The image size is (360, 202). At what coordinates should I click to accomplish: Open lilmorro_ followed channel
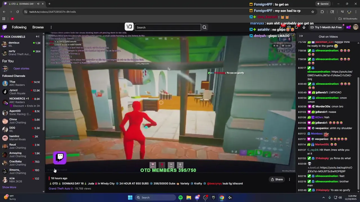pos(22,171)
